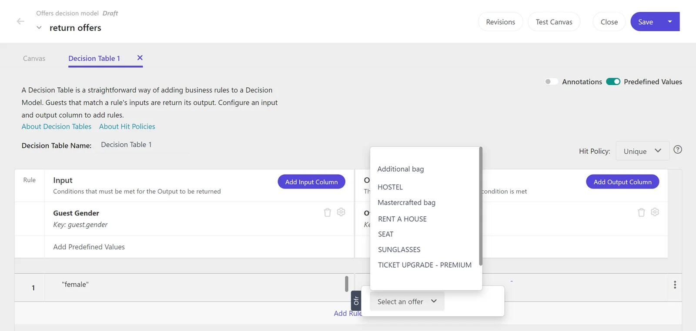Open the Save button dropdown arrow
This screenshot has width=696, height=331.
pos(670,22)
